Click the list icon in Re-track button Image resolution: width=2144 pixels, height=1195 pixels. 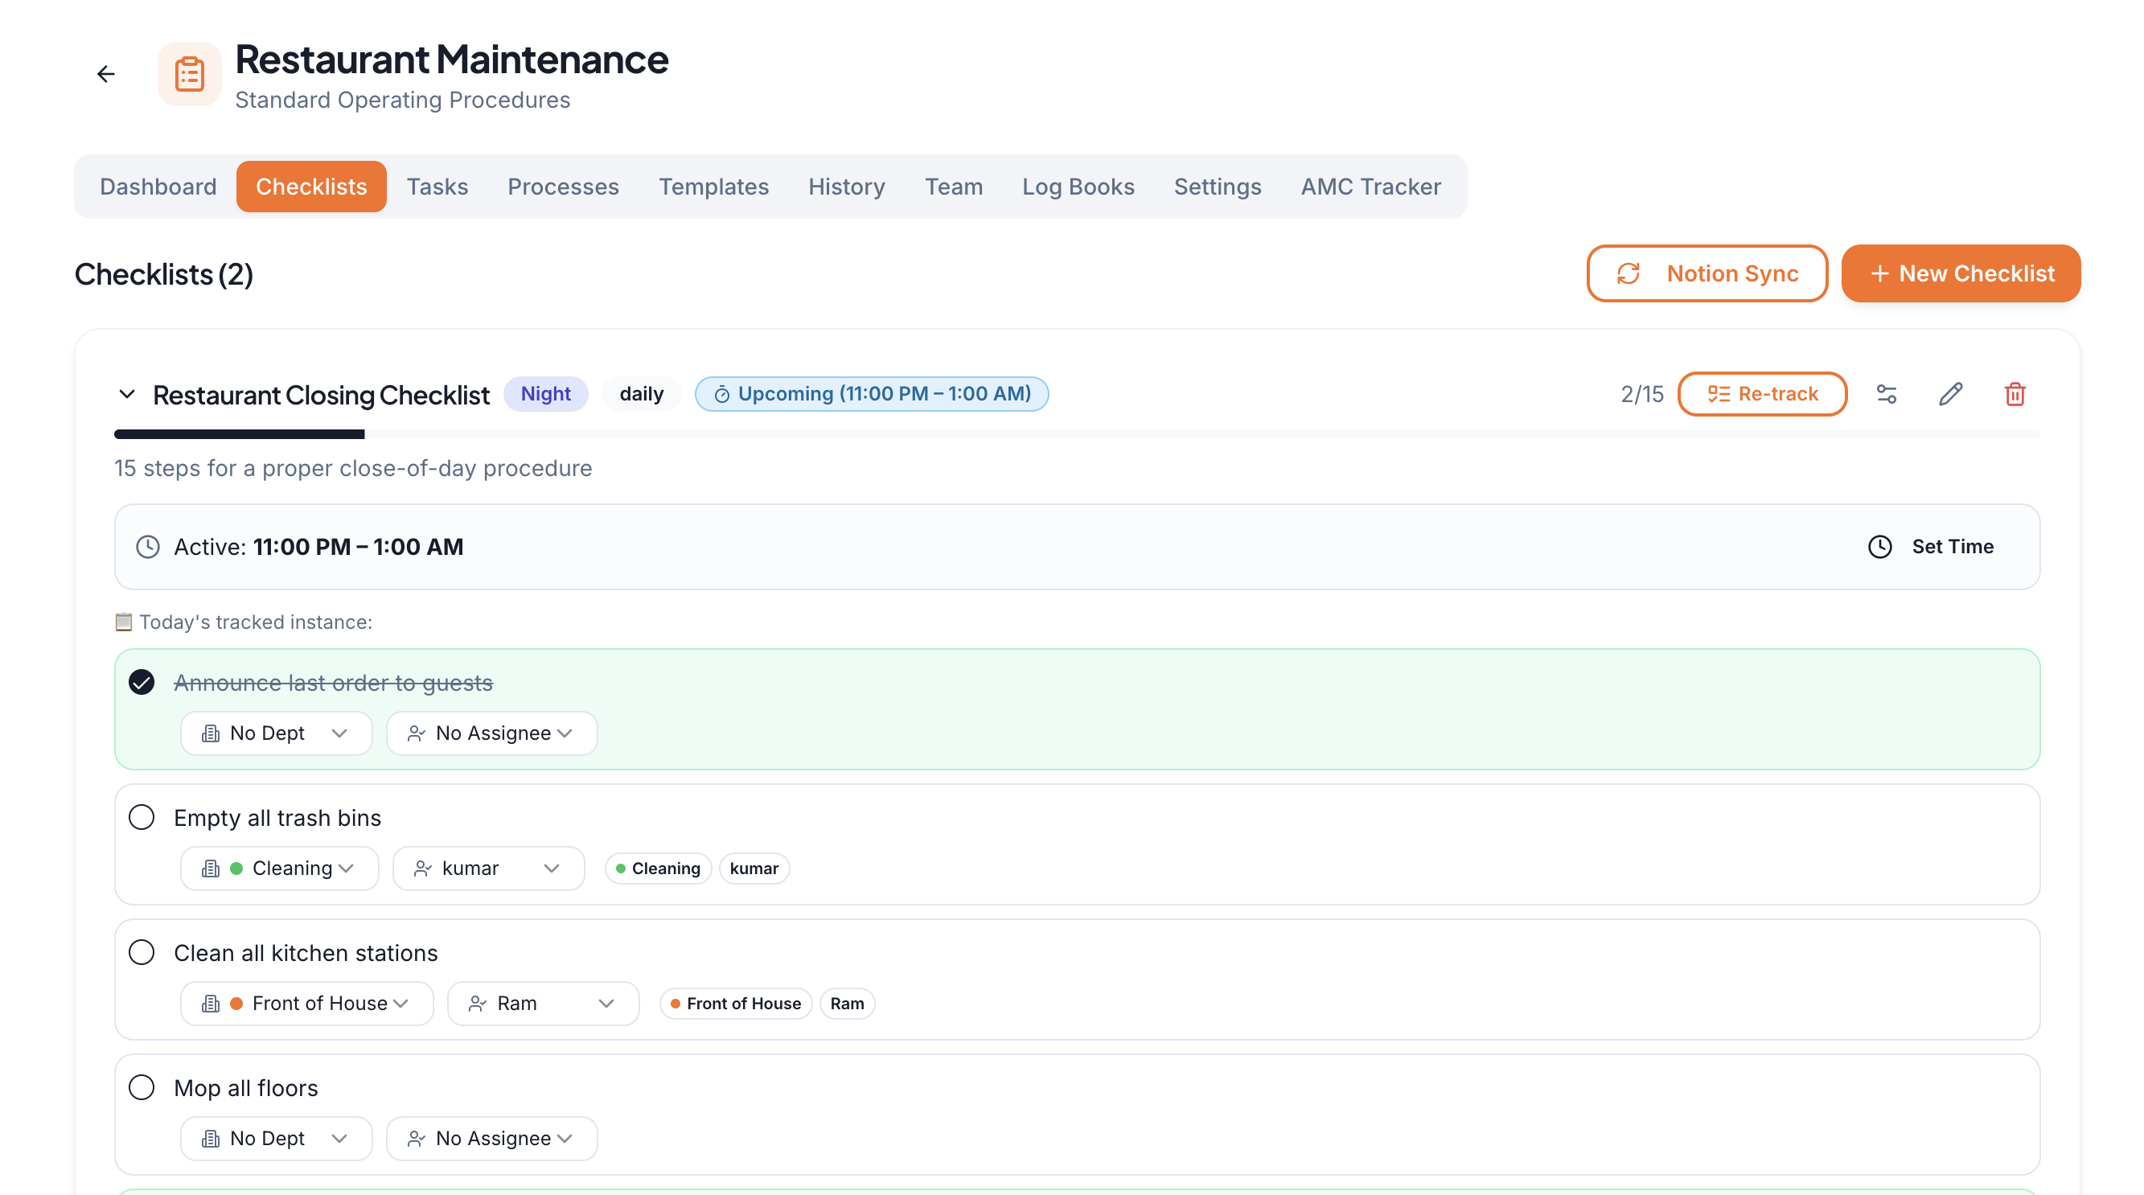point(1719,393)
